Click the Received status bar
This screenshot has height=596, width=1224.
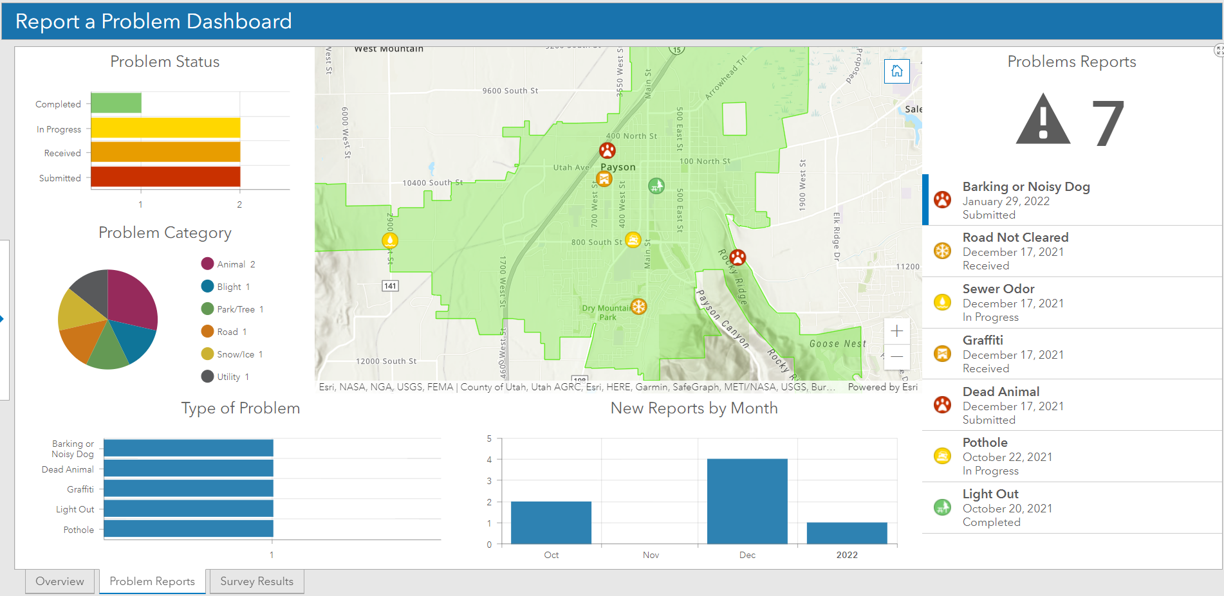165,152
